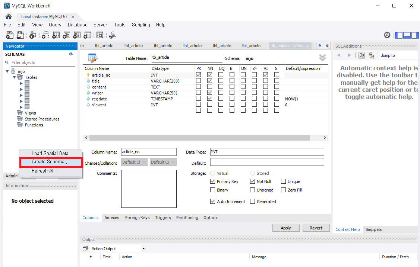
Task: Collapse the Tables tree node
Action: pyautogui.click(x=14, y=77)
